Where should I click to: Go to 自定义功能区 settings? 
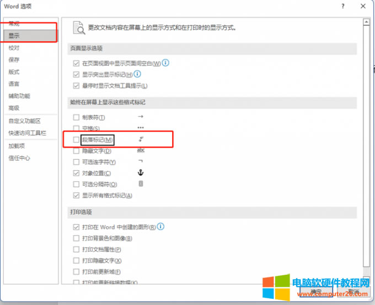24,121
